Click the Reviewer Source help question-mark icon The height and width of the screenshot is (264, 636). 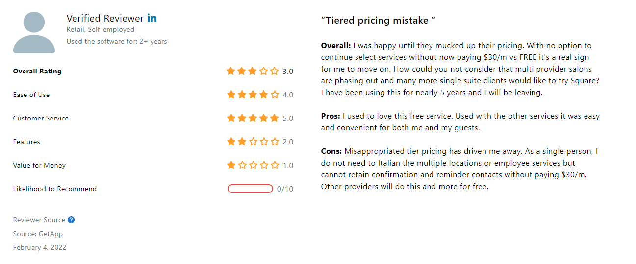(x=71, y=220)
